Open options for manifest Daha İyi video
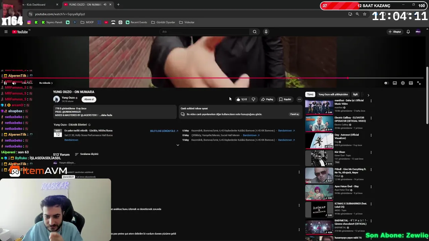429x241 pixels. coord(371,101)
